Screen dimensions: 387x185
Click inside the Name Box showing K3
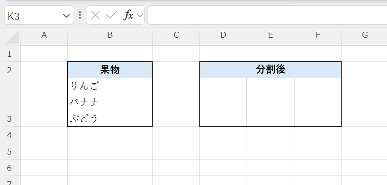pyautogui.click(x=32, y=16)
